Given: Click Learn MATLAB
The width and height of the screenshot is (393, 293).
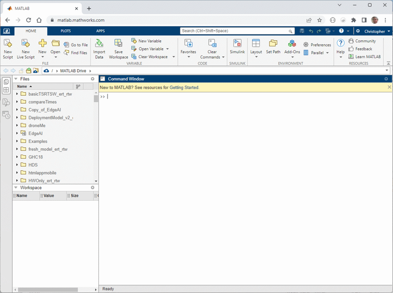Looking at the screenshot, I should pyautogui.click(x=365, y=57).
